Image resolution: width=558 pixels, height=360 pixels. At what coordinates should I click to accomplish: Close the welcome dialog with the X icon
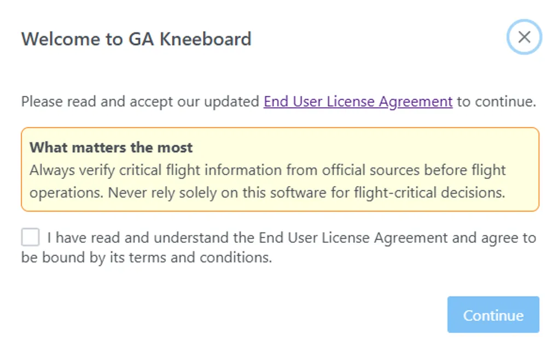[x=524, y=37]
